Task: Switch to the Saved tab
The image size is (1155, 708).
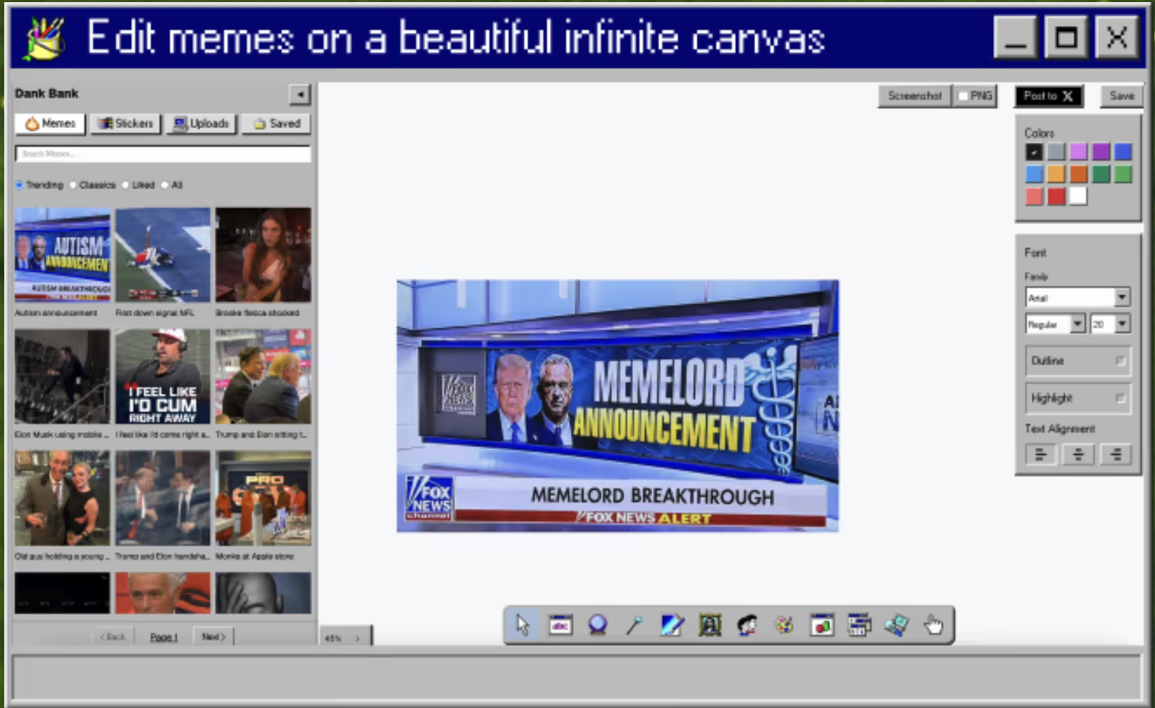Action: pyautogui.click(x=277, y=124)
